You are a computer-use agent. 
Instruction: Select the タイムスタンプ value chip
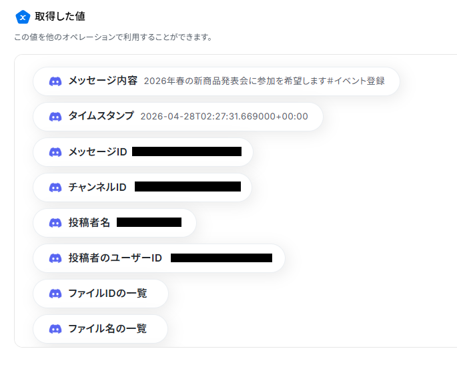tap(178, 117)
